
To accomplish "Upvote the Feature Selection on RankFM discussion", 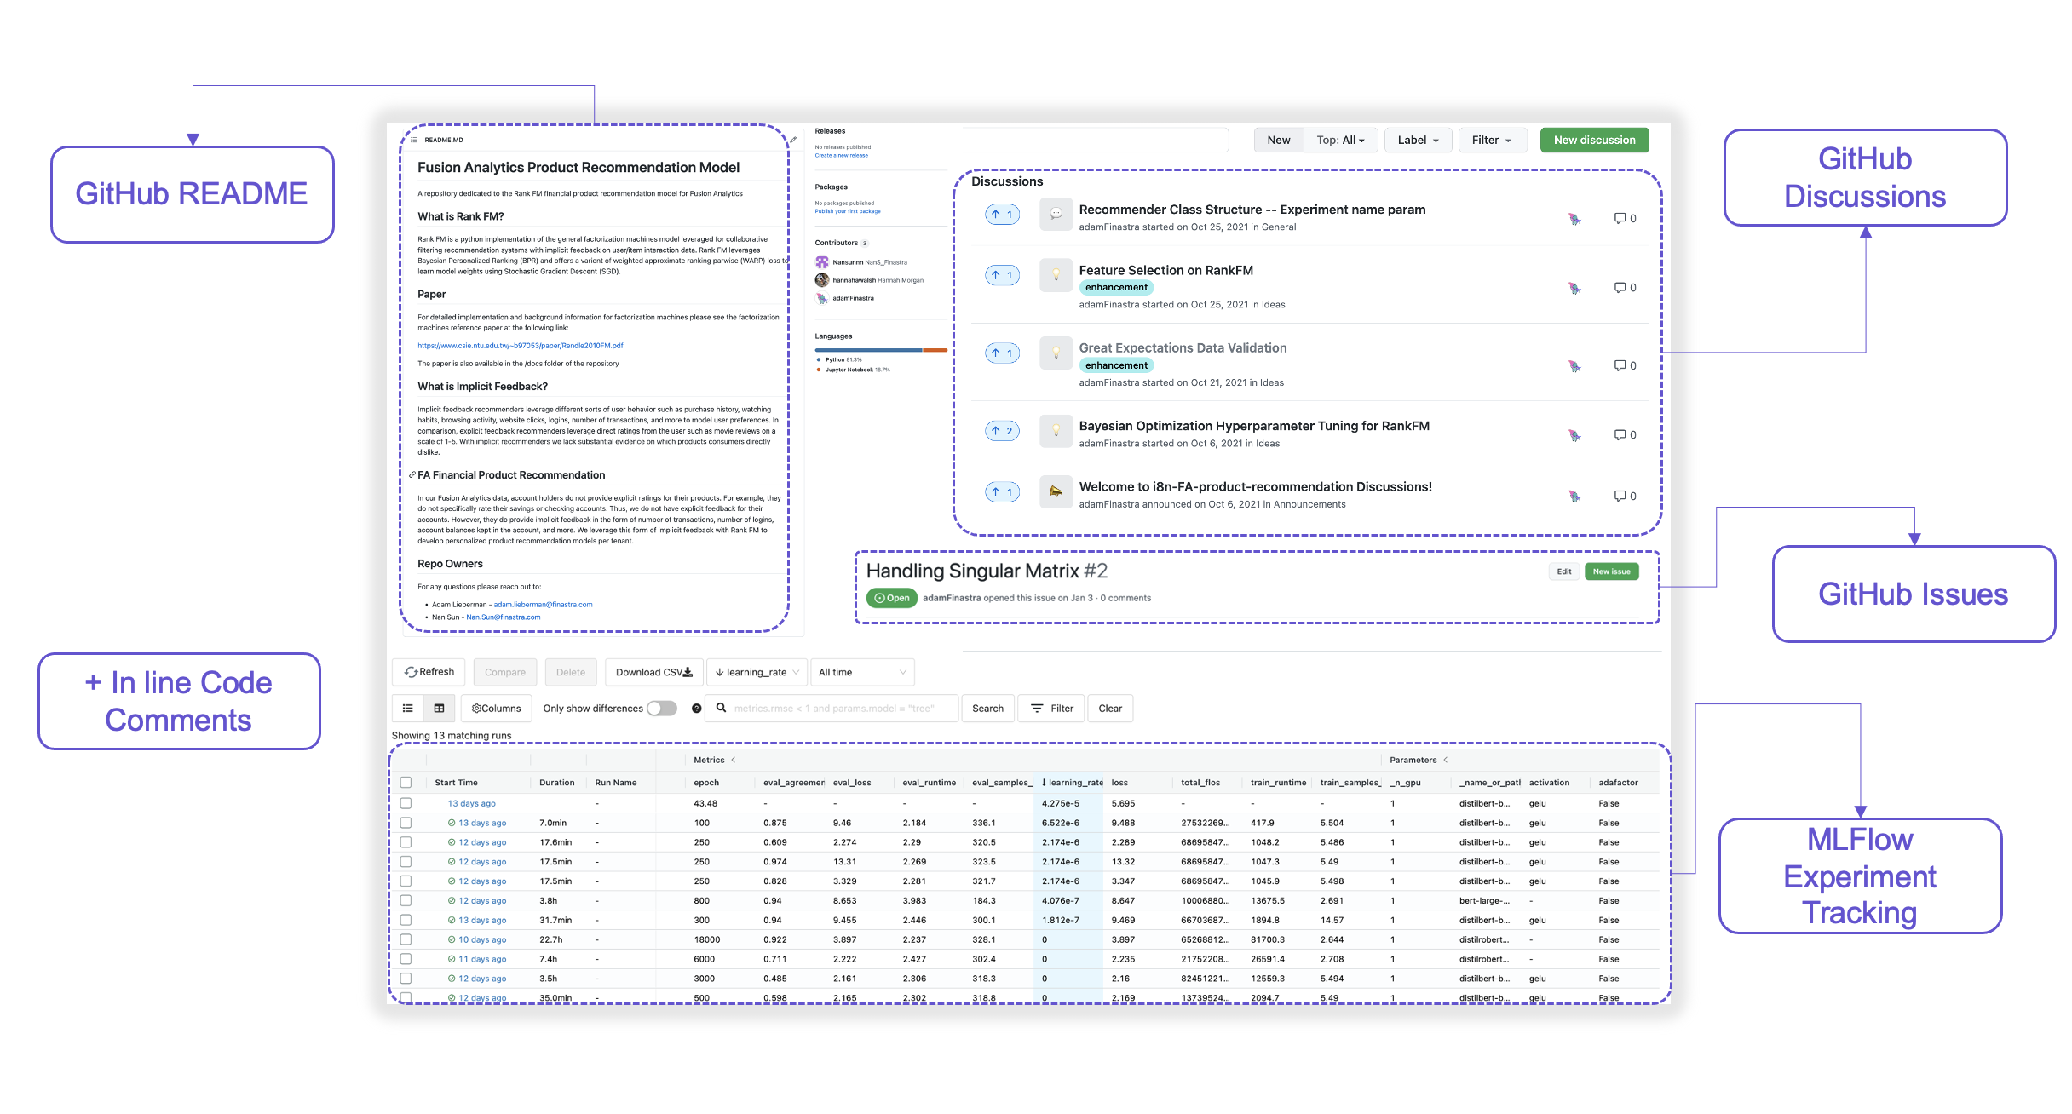I will 1002,275.
